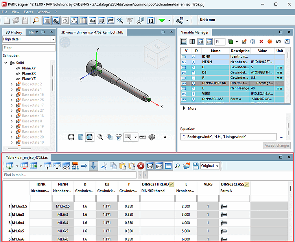This screenshot has width=295, height=242.
Task: Click the Accept changes button
Action: (277, 146)
